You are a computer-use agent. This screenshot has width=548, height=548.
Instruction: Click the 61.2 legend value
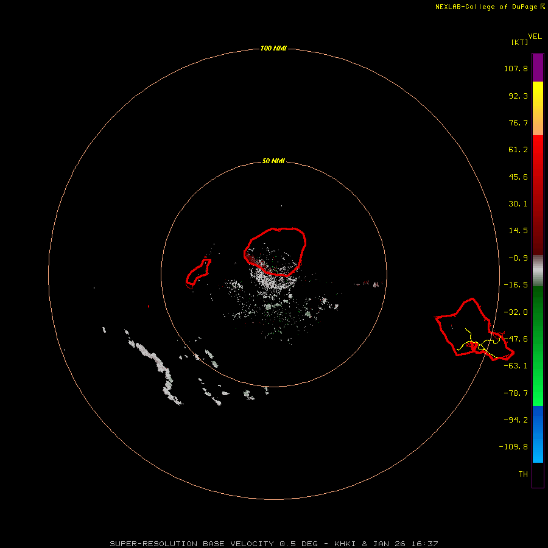[x=518, y=150]
